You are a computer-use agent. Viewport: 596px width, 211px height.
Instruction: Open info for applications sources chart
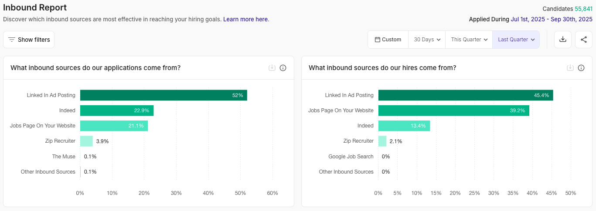(x=283, y=68)
